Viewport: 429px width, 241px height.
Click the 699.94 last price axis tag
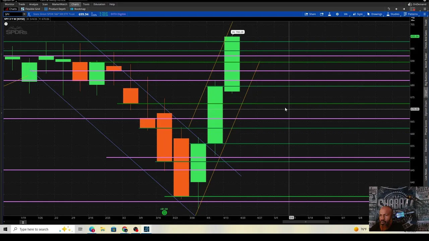pos(415,36)
